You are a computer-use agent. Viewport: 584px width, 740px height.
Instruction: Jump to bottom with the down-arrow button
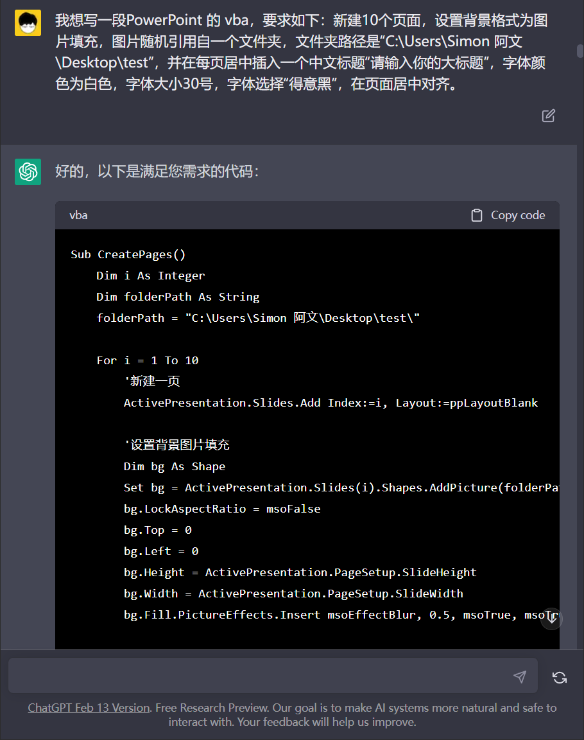[x=551, y=618]
